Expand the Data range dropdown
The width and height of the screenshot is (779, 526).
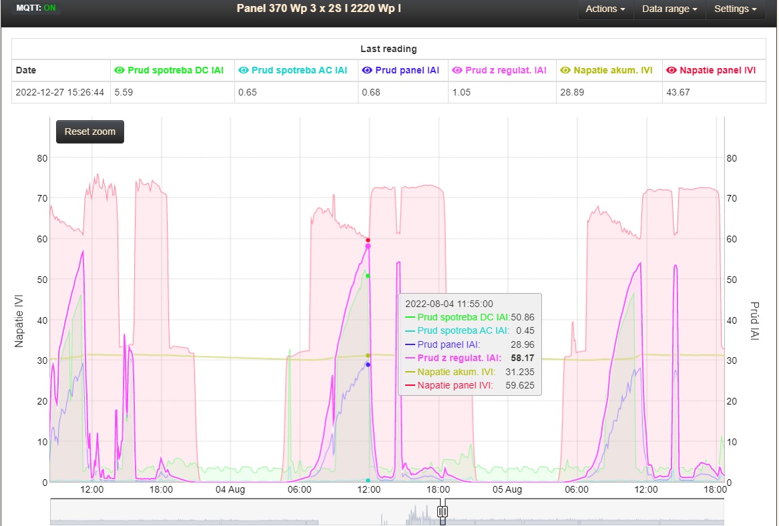(669, 9)
